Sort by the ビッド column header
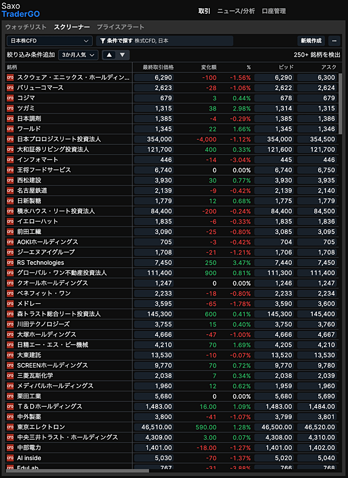348x478 pixels. (287, 67)
